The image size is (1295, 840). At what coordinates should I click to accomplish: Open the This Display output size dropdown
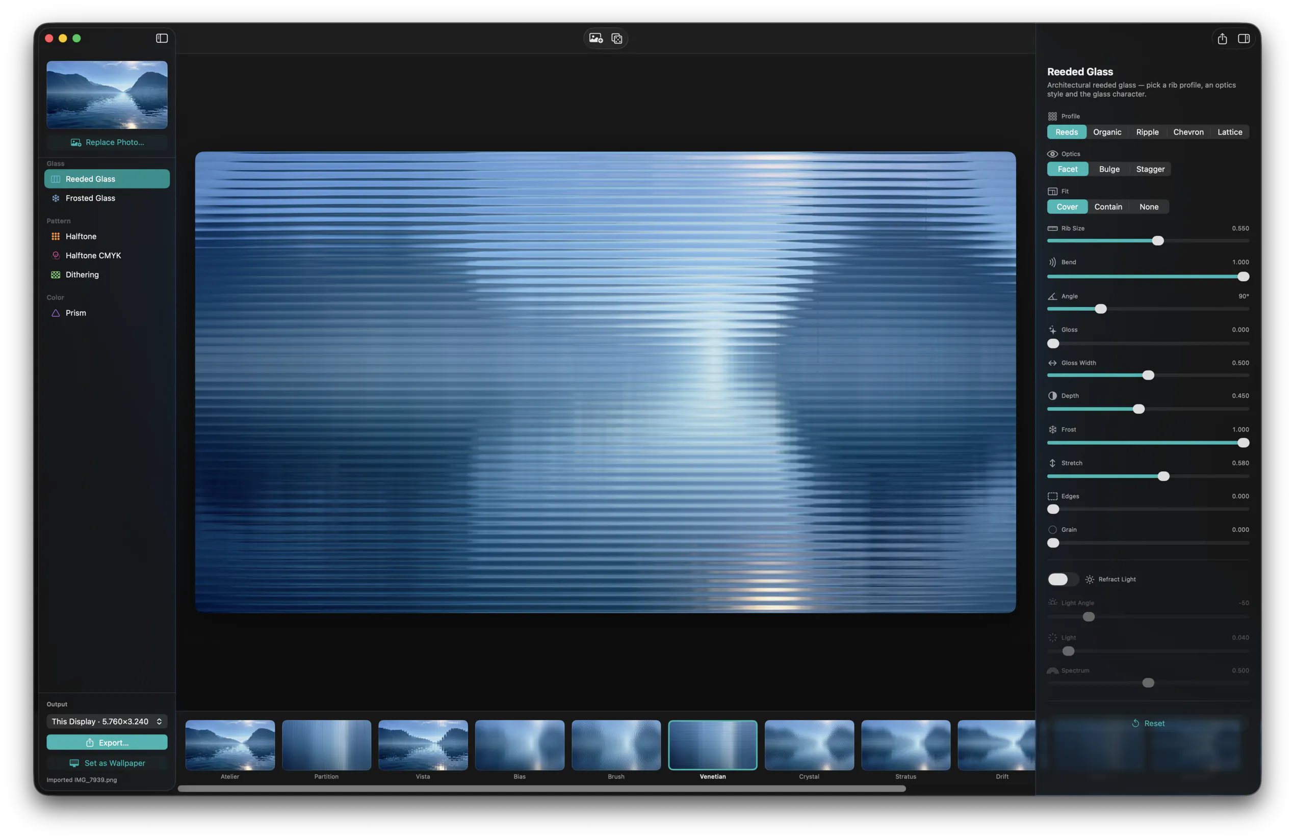coord(107,721)
